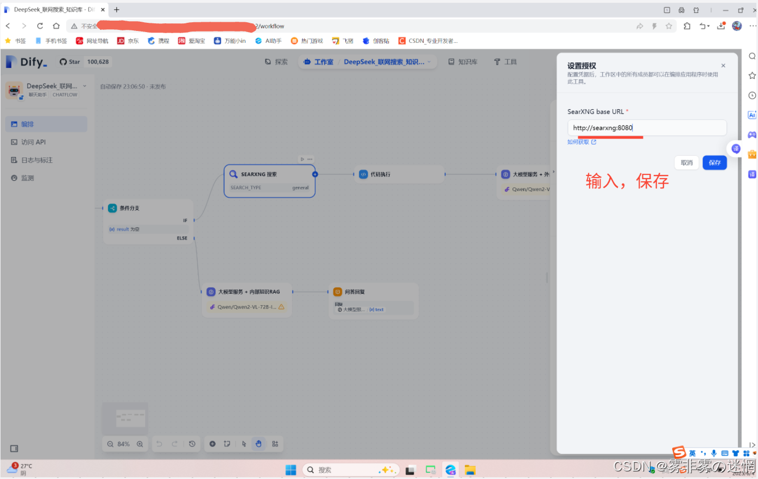Screen dimensions: 758x479
Task: Open a new browser tab
Action: point(116,10)
